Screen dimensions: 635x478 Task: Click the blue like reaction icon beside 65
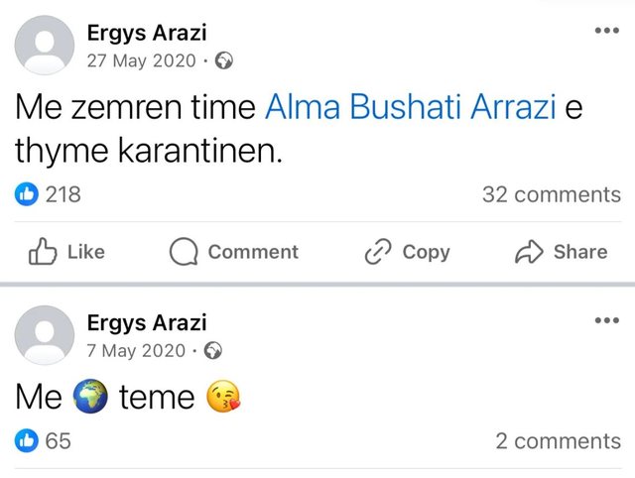point(27,441)
